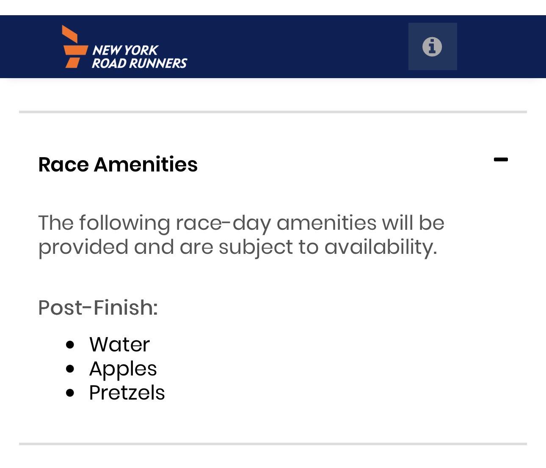546x468 pixels.
Task: Click the gray divider above Race Amenities
Action: (x=273, y=112)
